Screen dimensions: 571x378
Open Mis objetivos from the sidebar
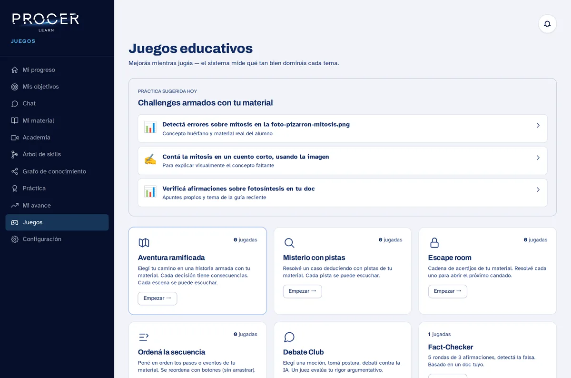(57, 87)
